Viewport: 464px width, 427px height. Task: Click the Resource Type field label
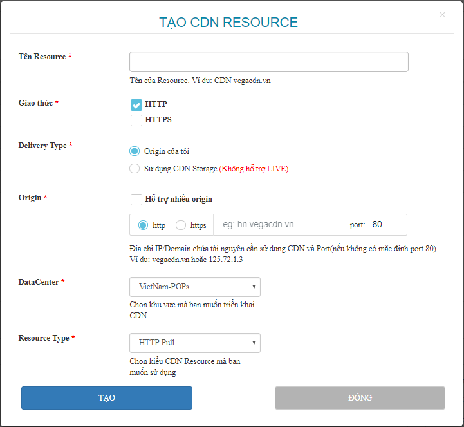[x=44, y=338]
